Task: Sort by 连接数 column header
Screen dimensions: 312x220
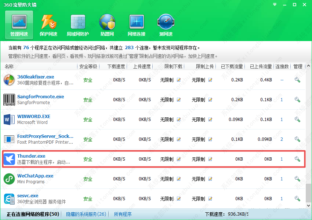Action: [x=282, y=66]
